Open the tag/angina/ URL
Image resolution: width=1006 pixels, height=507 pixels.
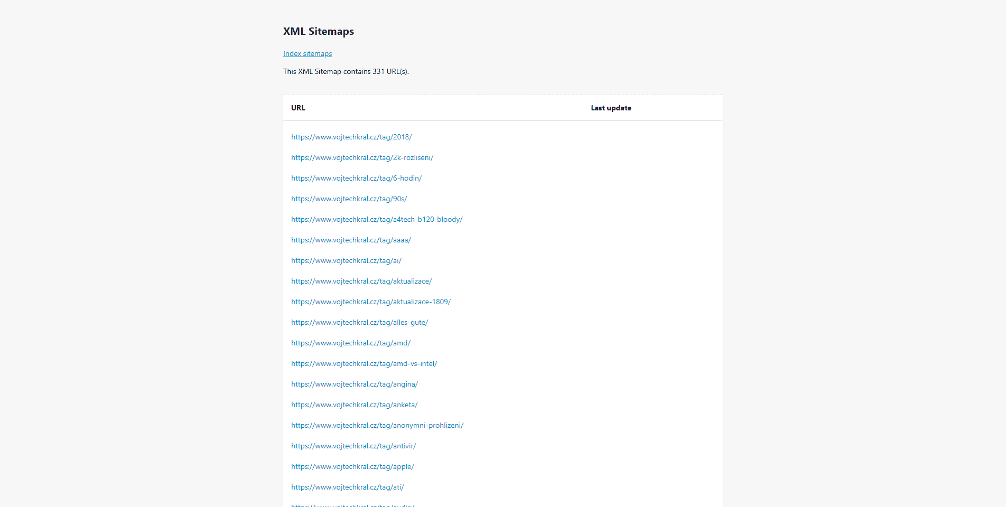click(354, 384)
